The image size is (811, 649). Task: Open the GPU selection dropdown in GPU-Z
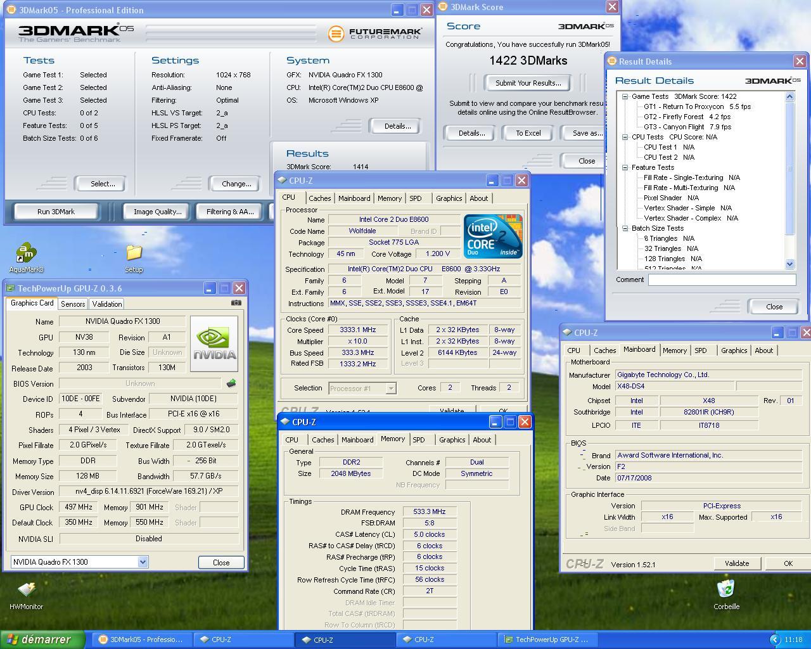[x=143, y=562]
